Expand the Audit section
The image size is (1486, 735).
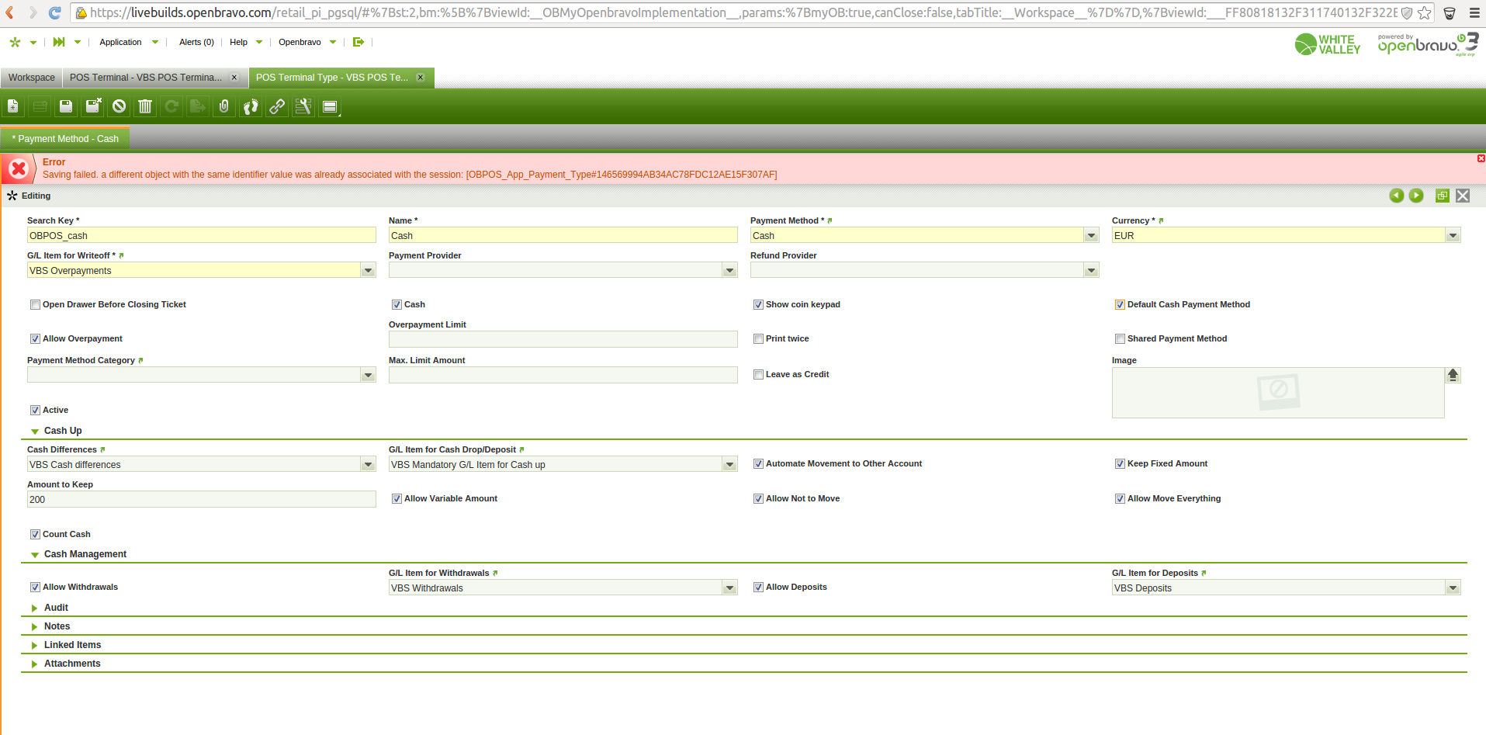click(56, 608)
